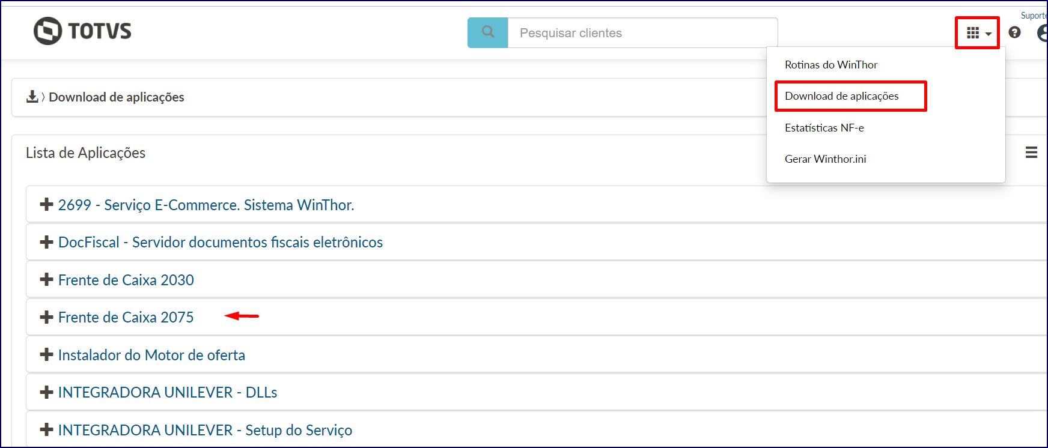The image size is (1048, 448).
Task: Open the user profile icon
Action: pyautogui.click(x=1043, y=32)
